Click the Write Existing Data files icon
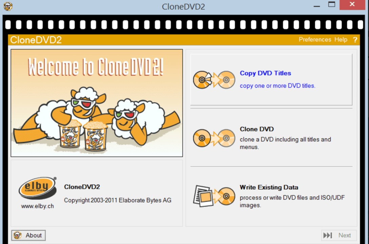This screenshot has width=369, height=244. 214,196
